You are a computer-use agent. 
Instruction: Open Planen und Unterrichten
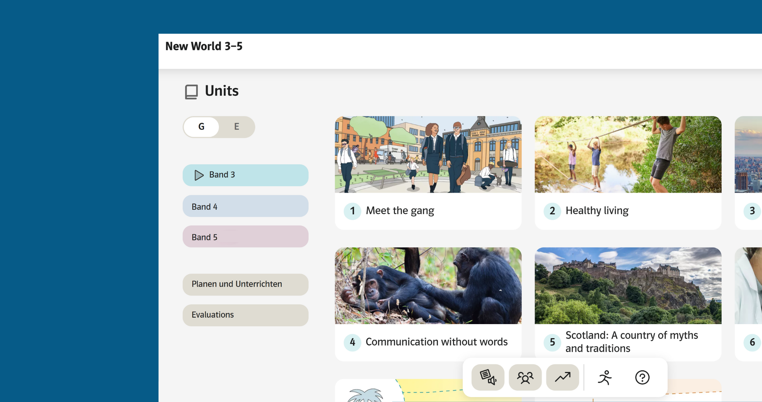(245, 284)
